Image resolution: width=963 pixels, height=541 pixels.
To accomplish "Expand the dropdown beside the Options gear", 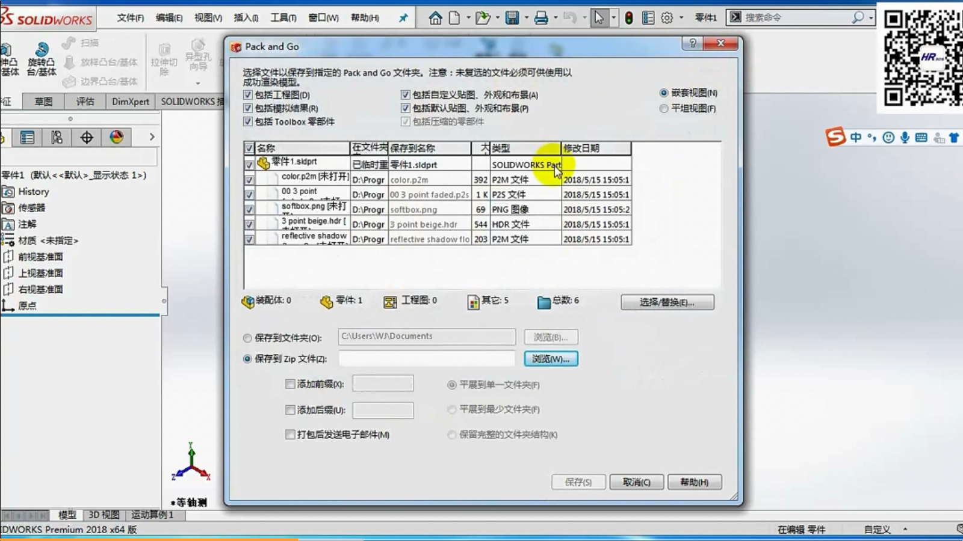I will pos(681,18).
